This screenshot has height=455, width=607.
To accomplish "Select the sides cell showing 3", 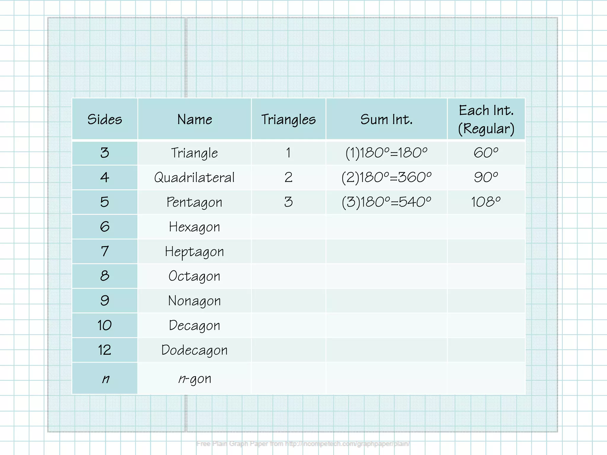I will [105, 153].
